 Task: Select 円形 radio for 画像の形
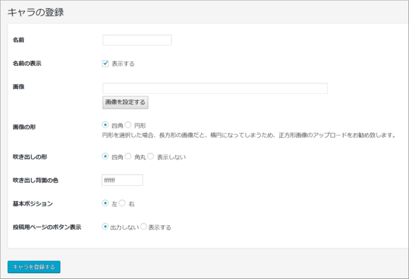pos(128,125)
